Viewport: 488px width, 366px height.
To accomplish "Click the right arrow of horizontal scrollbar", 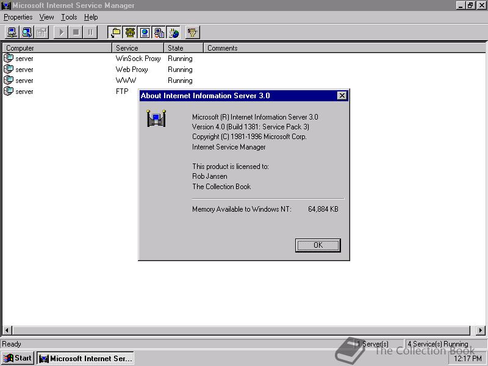I will coord(481,330).
